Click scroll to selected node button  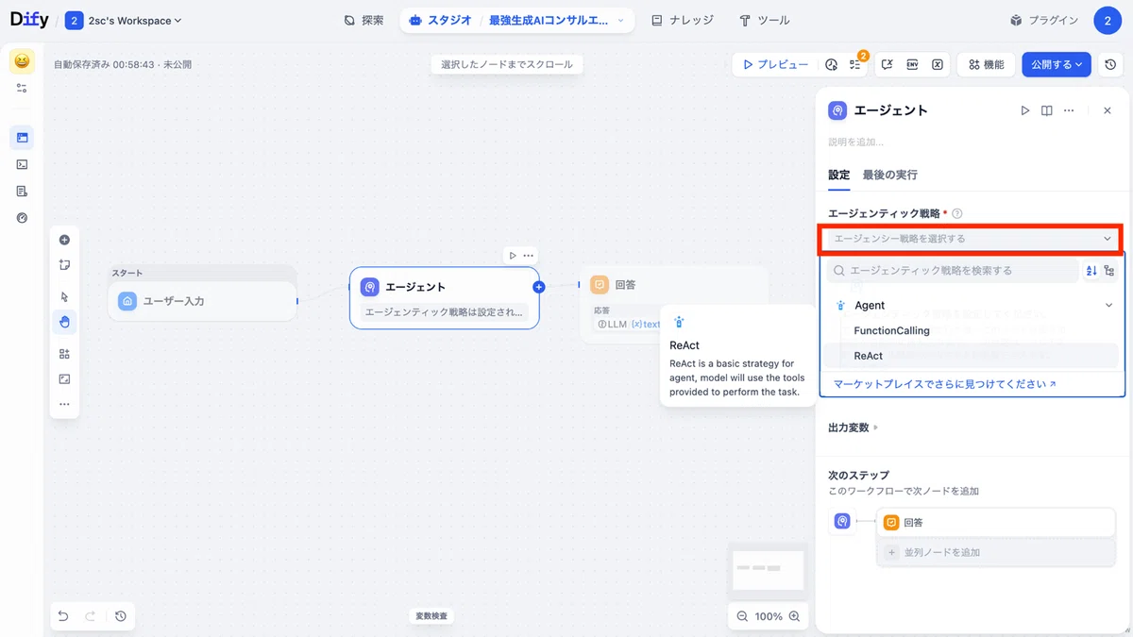pyautogui.click(x=507, y=64)
